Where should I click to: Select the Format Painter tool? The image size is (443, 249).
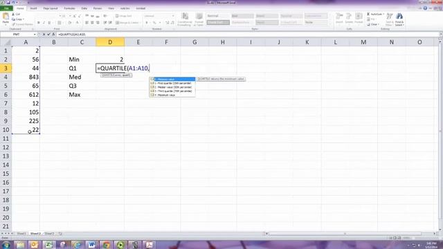[x=22, y=24]
